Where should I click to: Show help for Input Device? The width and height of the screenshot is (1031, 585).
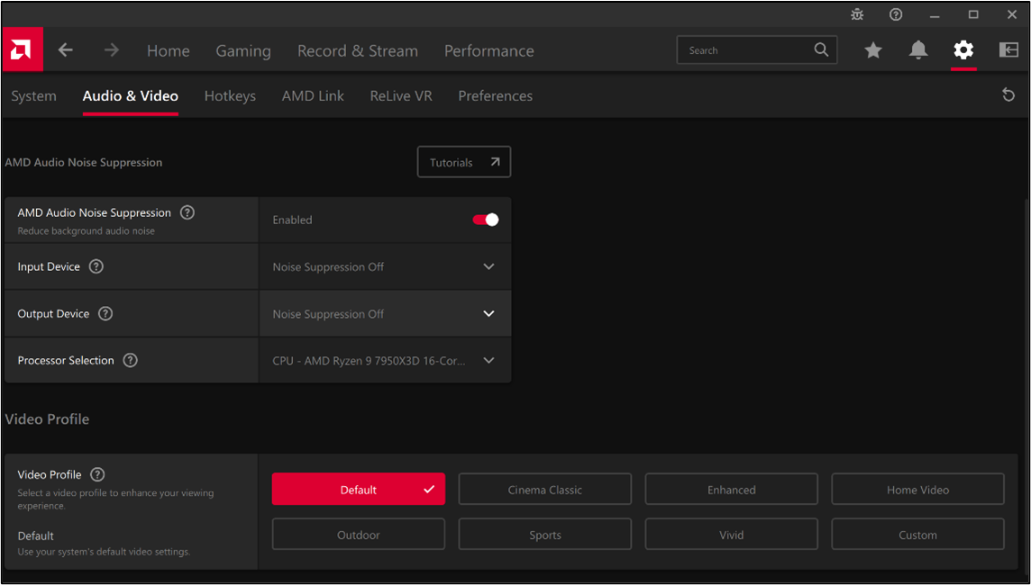(x=96, y=266)
